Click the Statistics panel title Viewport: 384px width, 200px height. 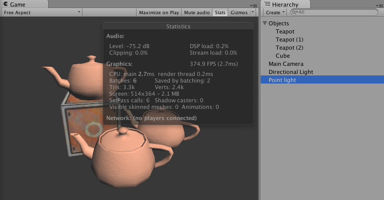tap(178, 26)
